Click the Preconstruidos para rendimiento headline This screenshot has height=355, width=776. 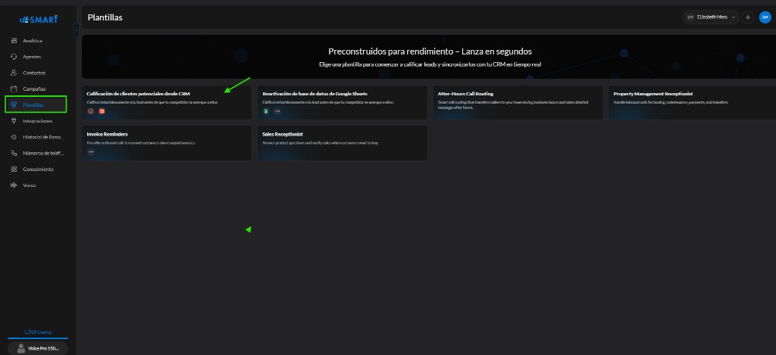click(x=430, y=51)
